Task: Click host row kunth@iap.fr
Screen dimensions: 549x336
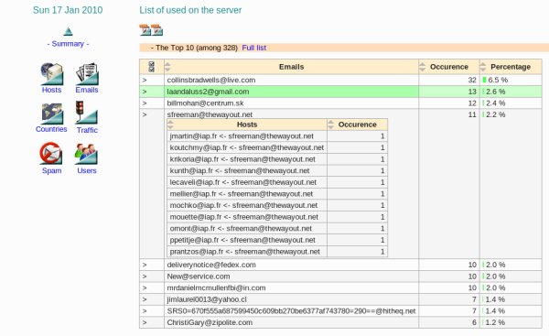Action: click(277, 170)
